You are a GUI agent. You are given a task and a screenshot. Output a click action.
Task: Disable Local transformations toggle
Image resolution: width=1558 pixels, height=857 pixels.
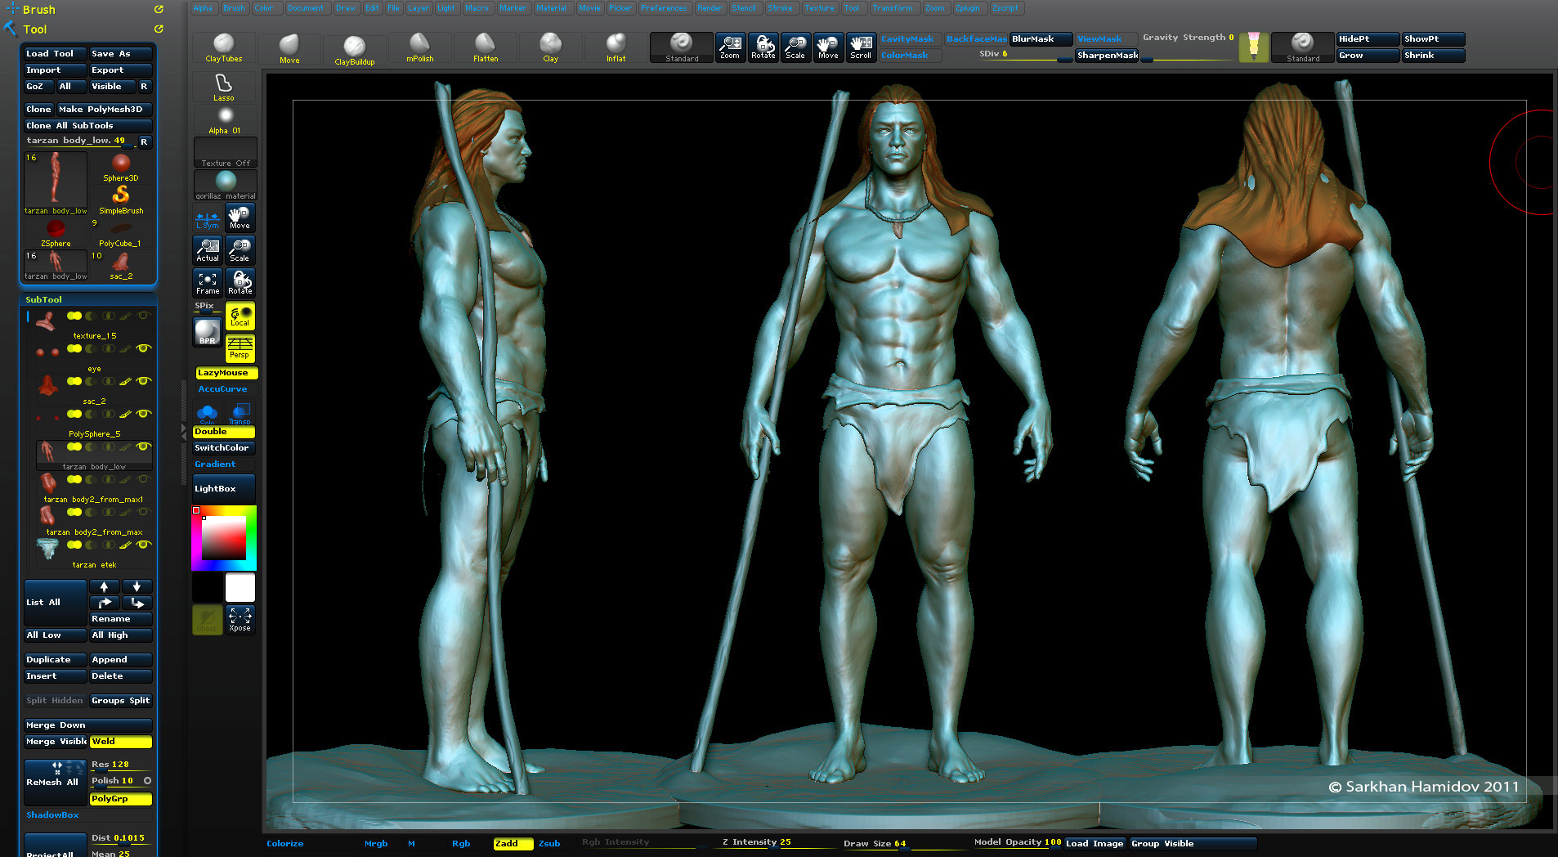[240, 316]
